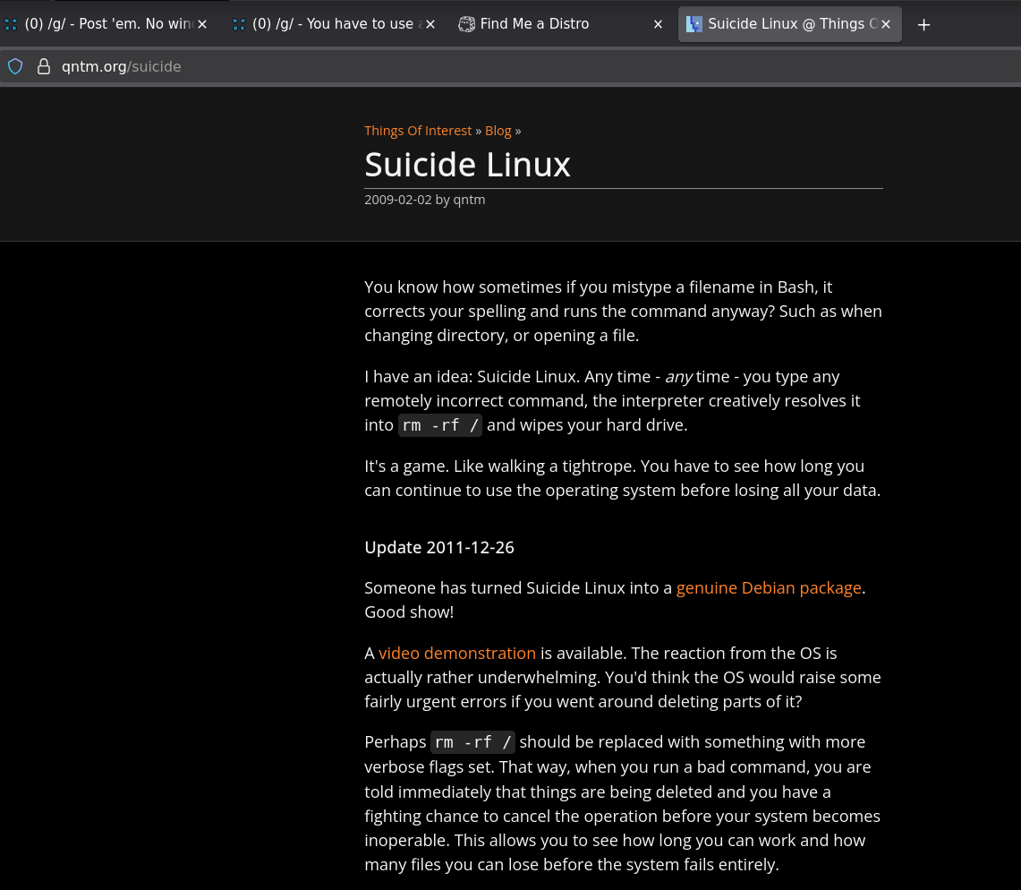Open the genuine Debian package link
This screenshot has width=1021, height=890.
pos(769,587)
